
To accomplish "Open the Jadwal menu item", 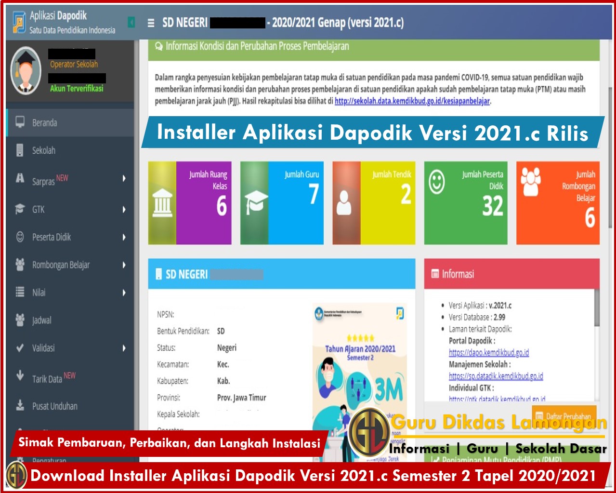I will [70, 320].
